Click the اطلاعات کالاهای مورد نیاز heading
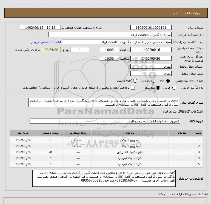This screenshot has width=211, height=204. tap(183, 111)
